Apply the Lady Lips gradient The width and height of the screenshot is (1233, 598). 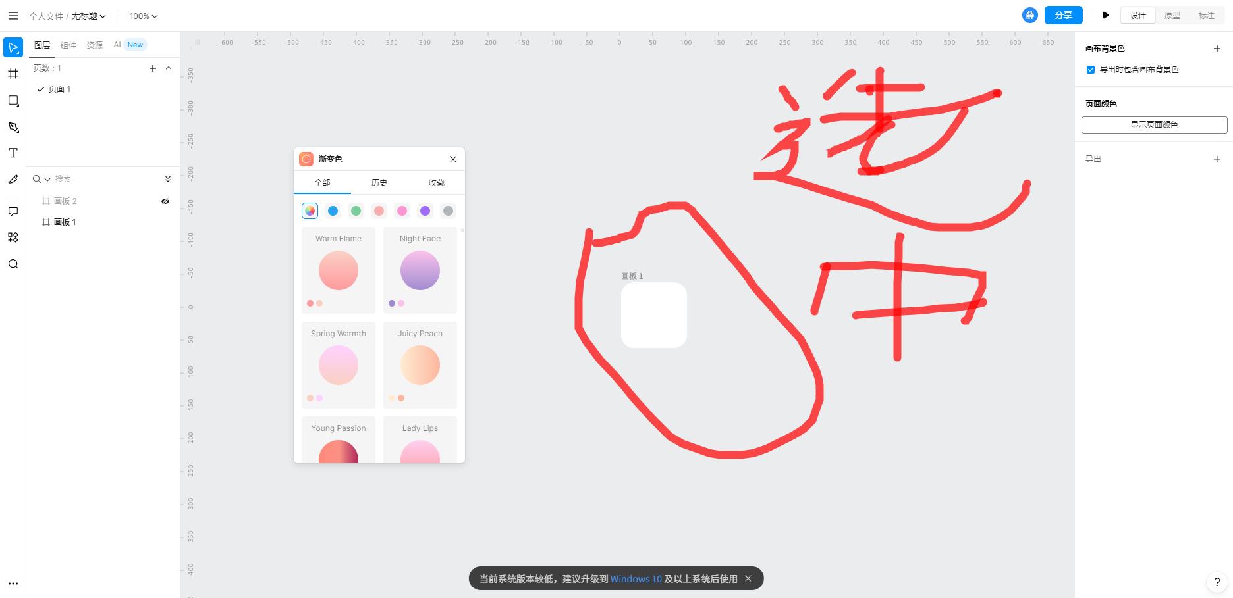pos(420,439)
